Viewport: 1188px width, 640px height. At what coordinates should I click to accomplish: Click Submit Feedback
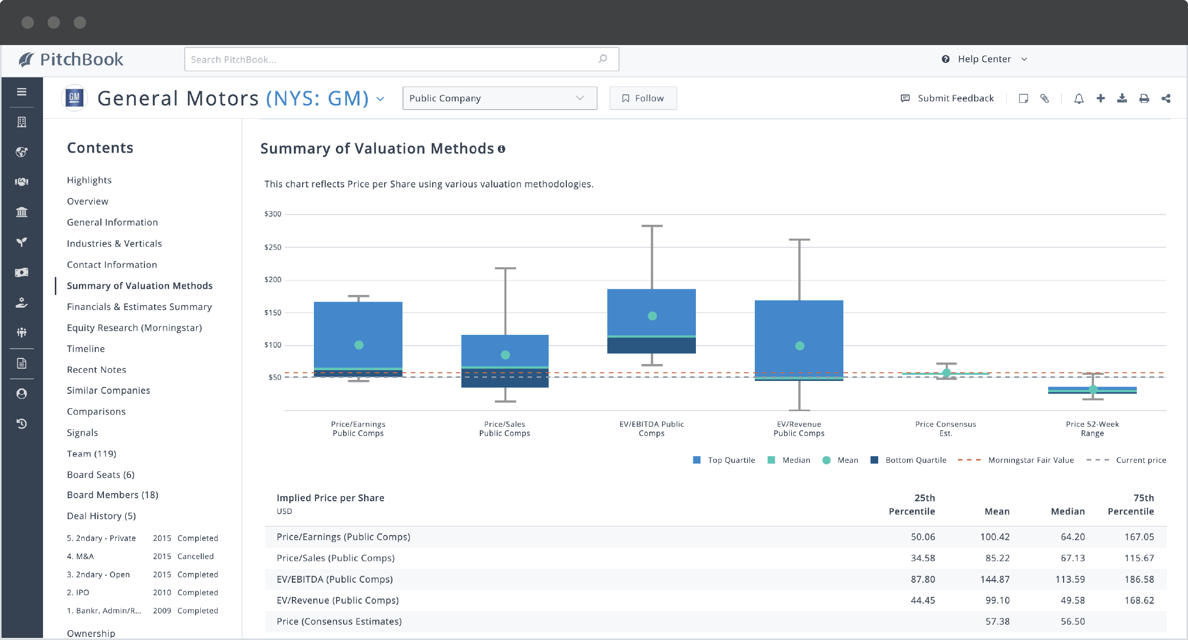coord(955,98)
